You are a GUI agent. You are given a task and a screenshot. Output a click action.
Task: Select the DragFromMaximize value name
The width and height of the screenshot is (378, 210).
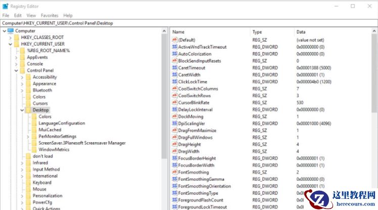pyautogui.click(x=197, y=131)
